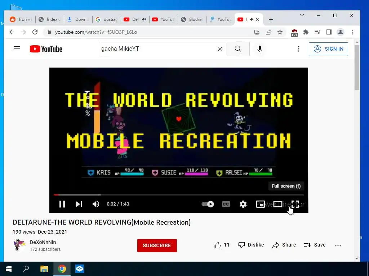Click the SIGN IN button
This screenshot has width=369, height=276.
tap(328, 49)
